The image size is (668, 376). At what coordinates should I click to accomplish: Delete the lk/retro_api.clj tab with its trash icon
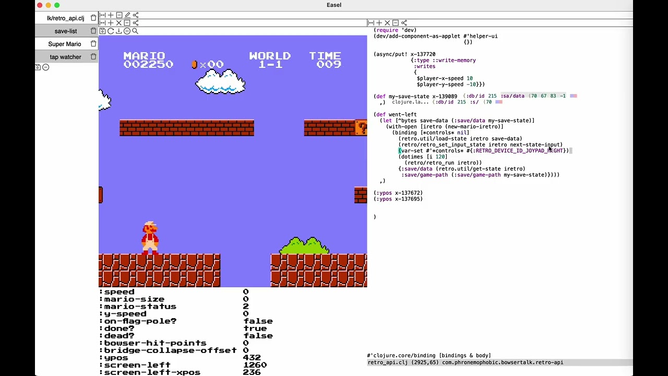[x=93, y=18]
